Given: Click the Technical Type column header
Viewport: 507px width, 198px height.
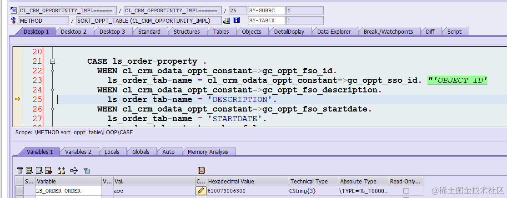Looking at the screenshot, I should (x=314, y=182).
